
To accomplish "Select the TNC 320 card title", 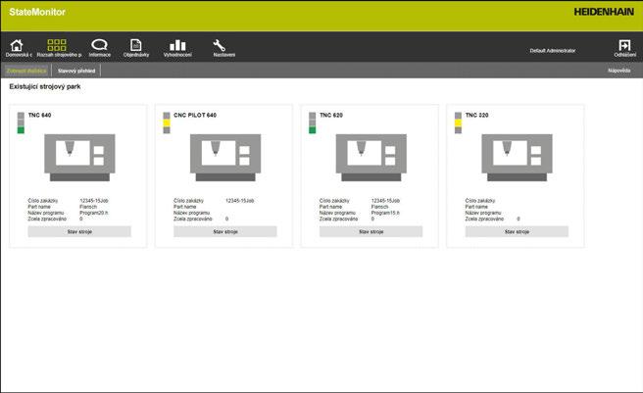I will click(477, 116).
